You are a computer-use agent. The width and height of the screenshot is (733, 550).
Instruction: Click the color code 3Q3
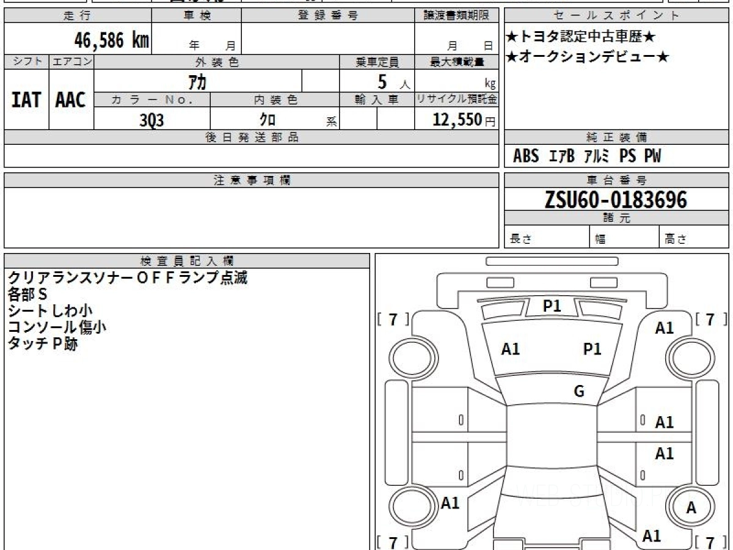[152, 120]
